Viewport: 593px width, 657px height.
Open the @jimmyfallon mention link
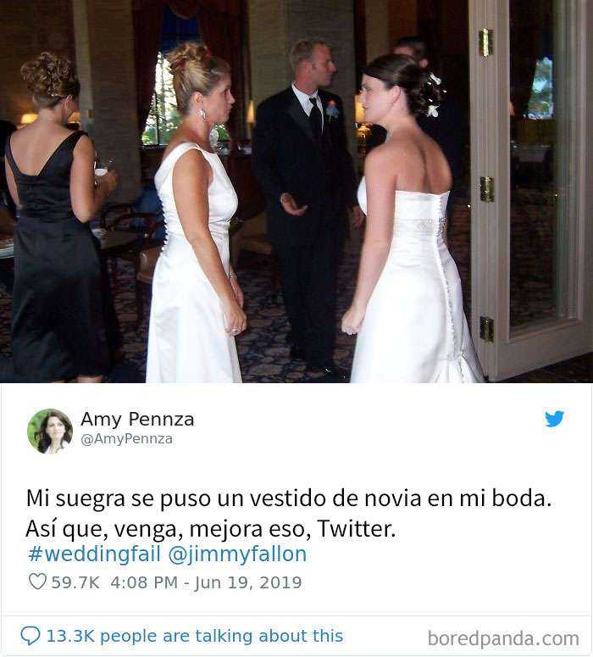[237, 554]
